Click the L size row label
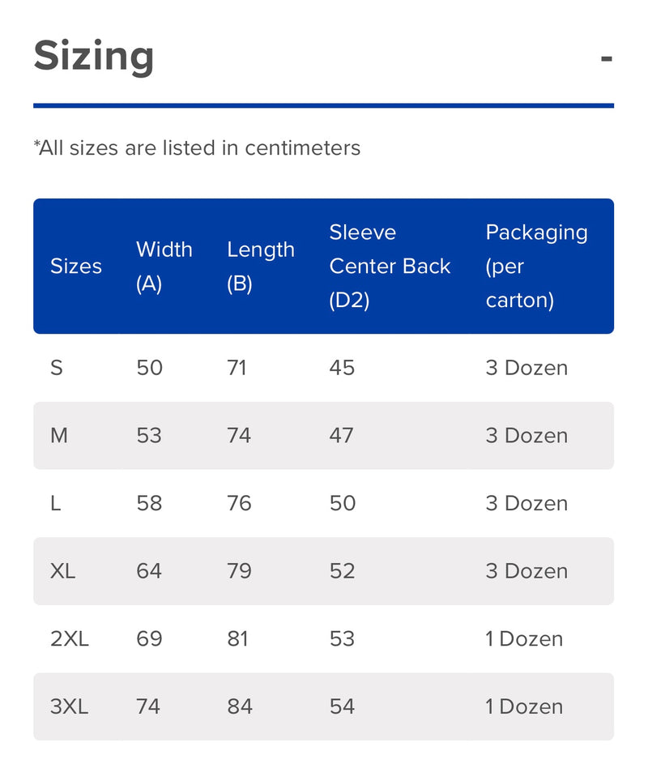This screenshot has width=648, height=768. 55,503
